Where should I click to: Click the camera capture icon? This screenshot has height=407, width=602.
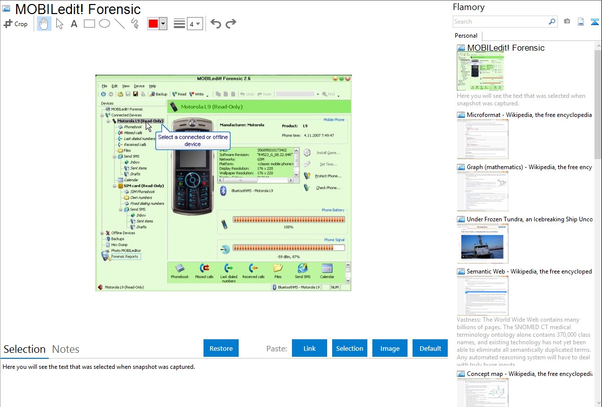click(x=567, y=22)
